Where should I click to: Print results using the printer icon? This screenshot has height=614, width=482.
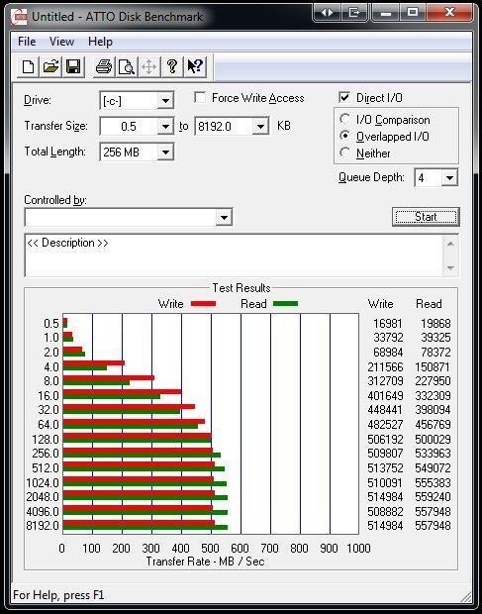pos(104,66)
